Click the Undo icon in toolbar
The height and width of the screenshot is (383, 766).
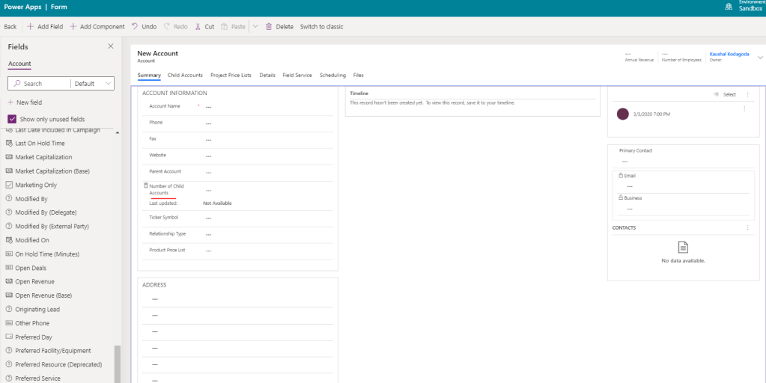[x=135, y=27]
